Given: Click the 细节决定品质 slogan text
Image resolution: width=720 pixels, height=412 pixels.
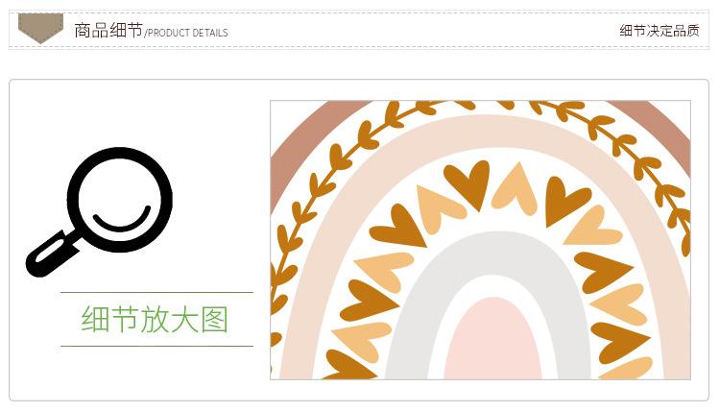Looking at the screenshot, I should tap(660, 31).
